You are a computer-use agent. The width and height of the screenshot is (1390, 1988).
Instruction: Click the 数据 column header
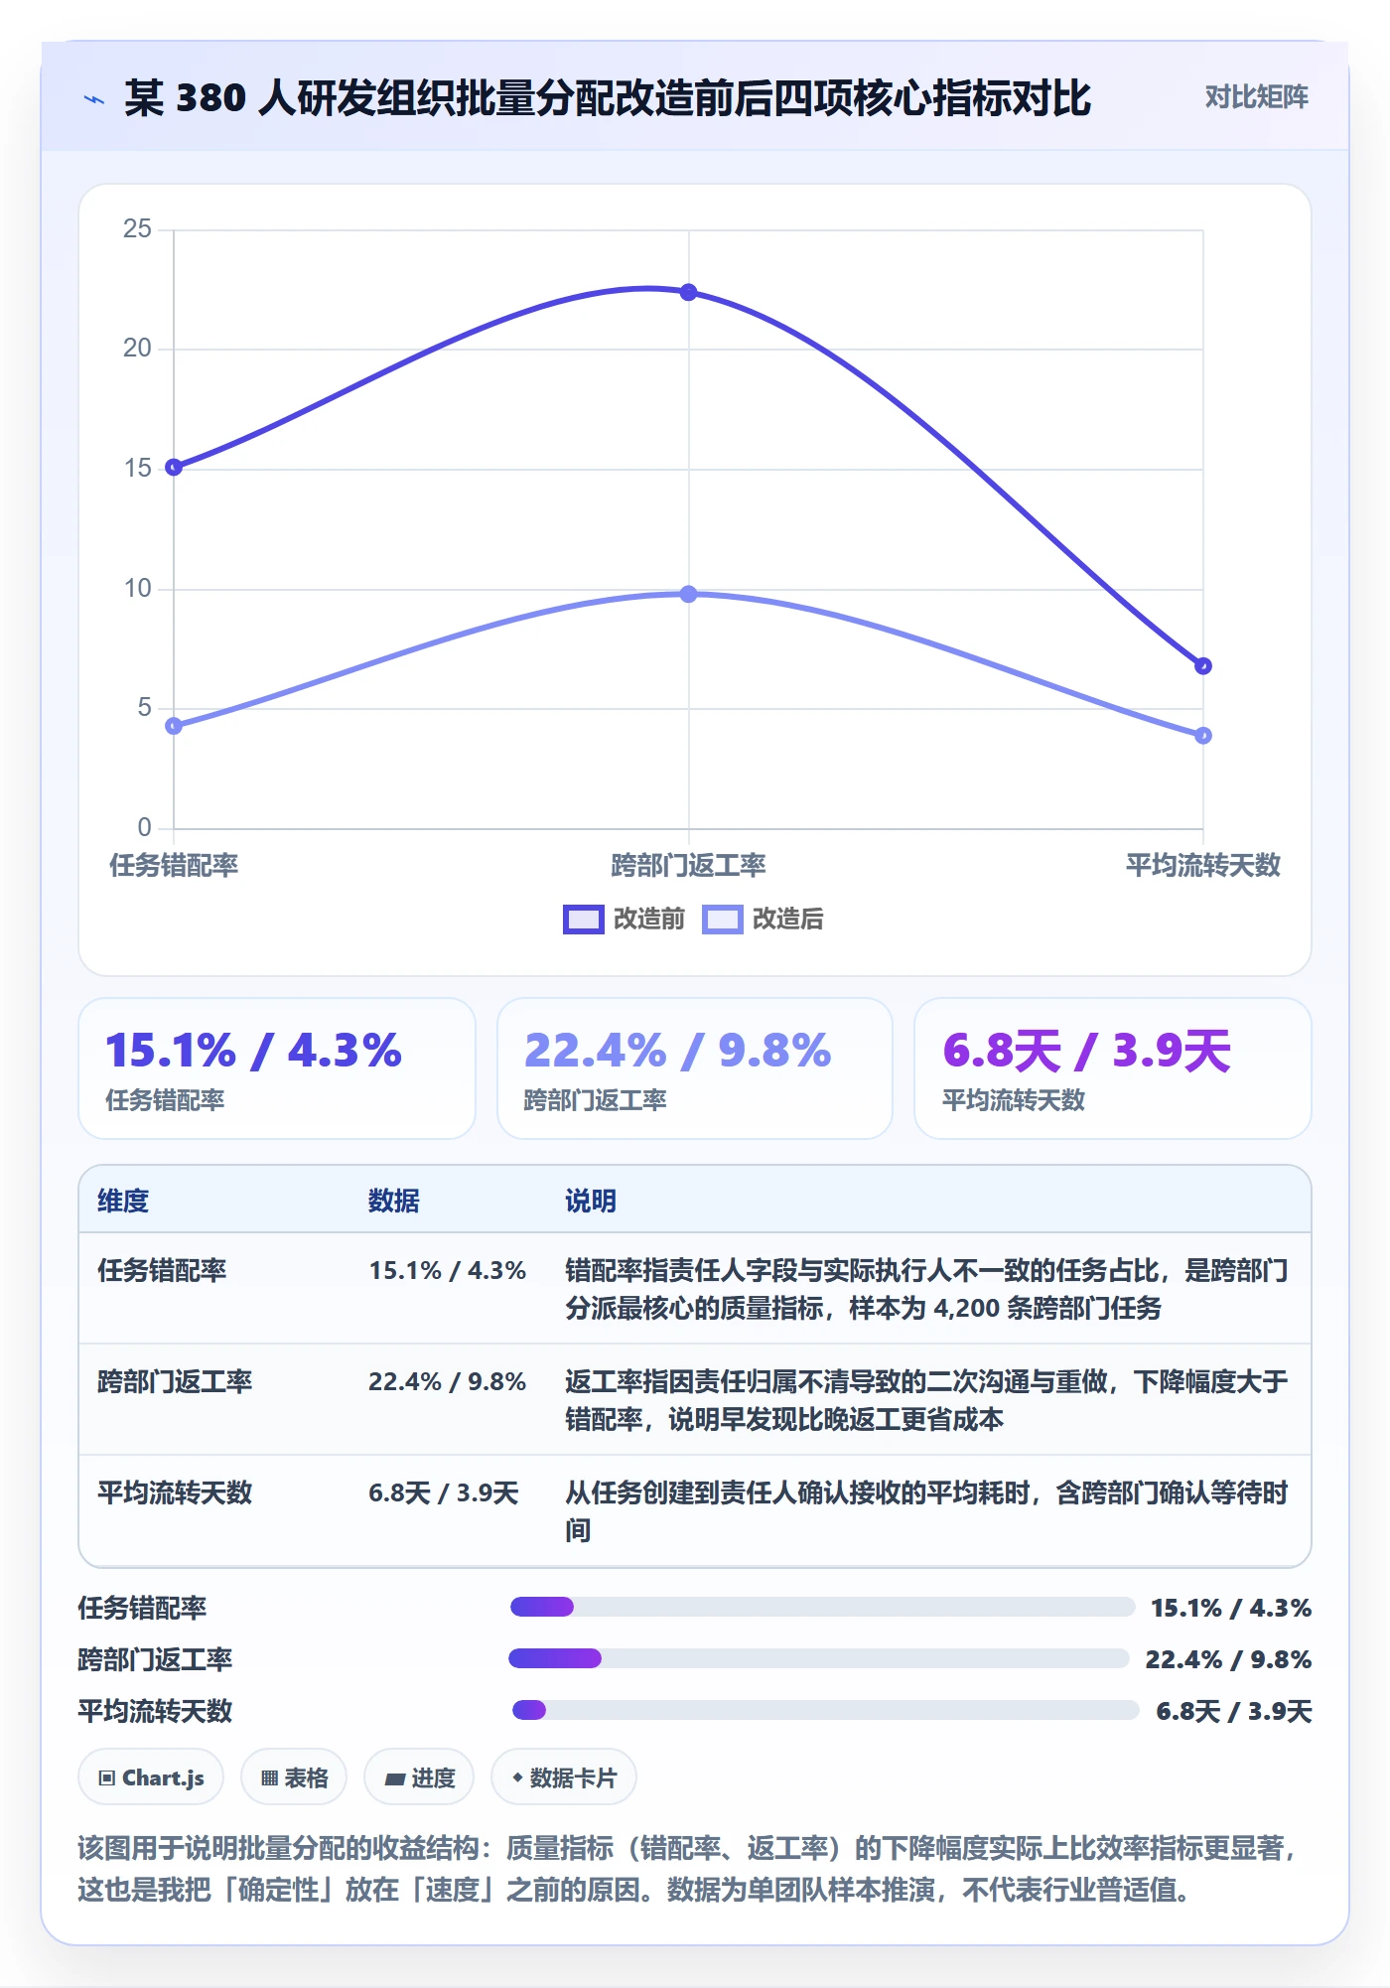(394, 1202)
